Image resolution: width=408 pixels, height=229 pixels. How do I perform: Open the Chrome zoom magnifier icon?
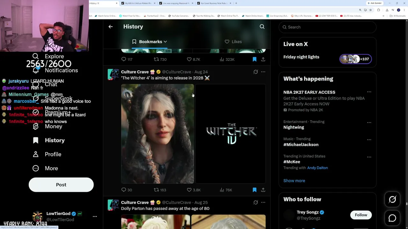[x=360, y=10]
